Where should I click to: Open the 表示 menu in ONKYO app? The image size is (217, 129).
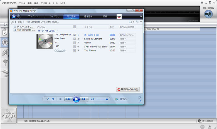[x=36, y=3]
